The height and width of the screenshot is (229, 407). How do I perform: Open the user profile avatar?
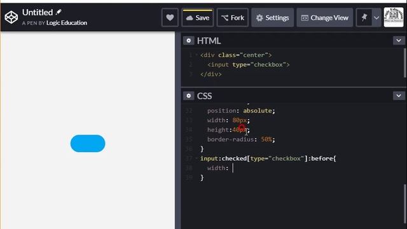click(x=394, y=17)
